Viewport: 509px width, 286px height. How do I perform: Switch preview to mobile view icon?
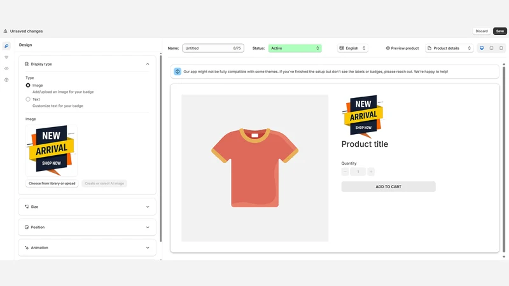(501, 48)
